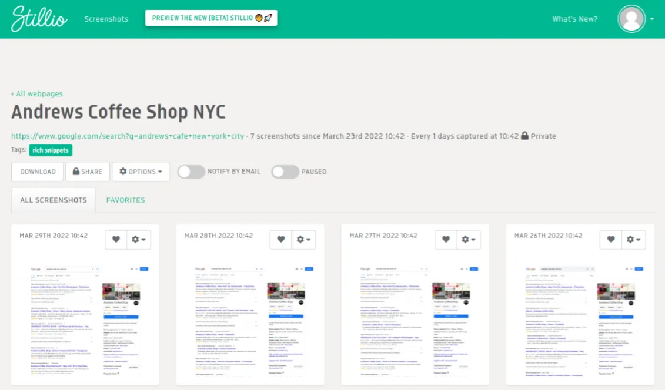Screen dimensions: 665x390
Task: Open the Mar 26th 2022 screenshot thumbnail
Action: coord(580,321)
